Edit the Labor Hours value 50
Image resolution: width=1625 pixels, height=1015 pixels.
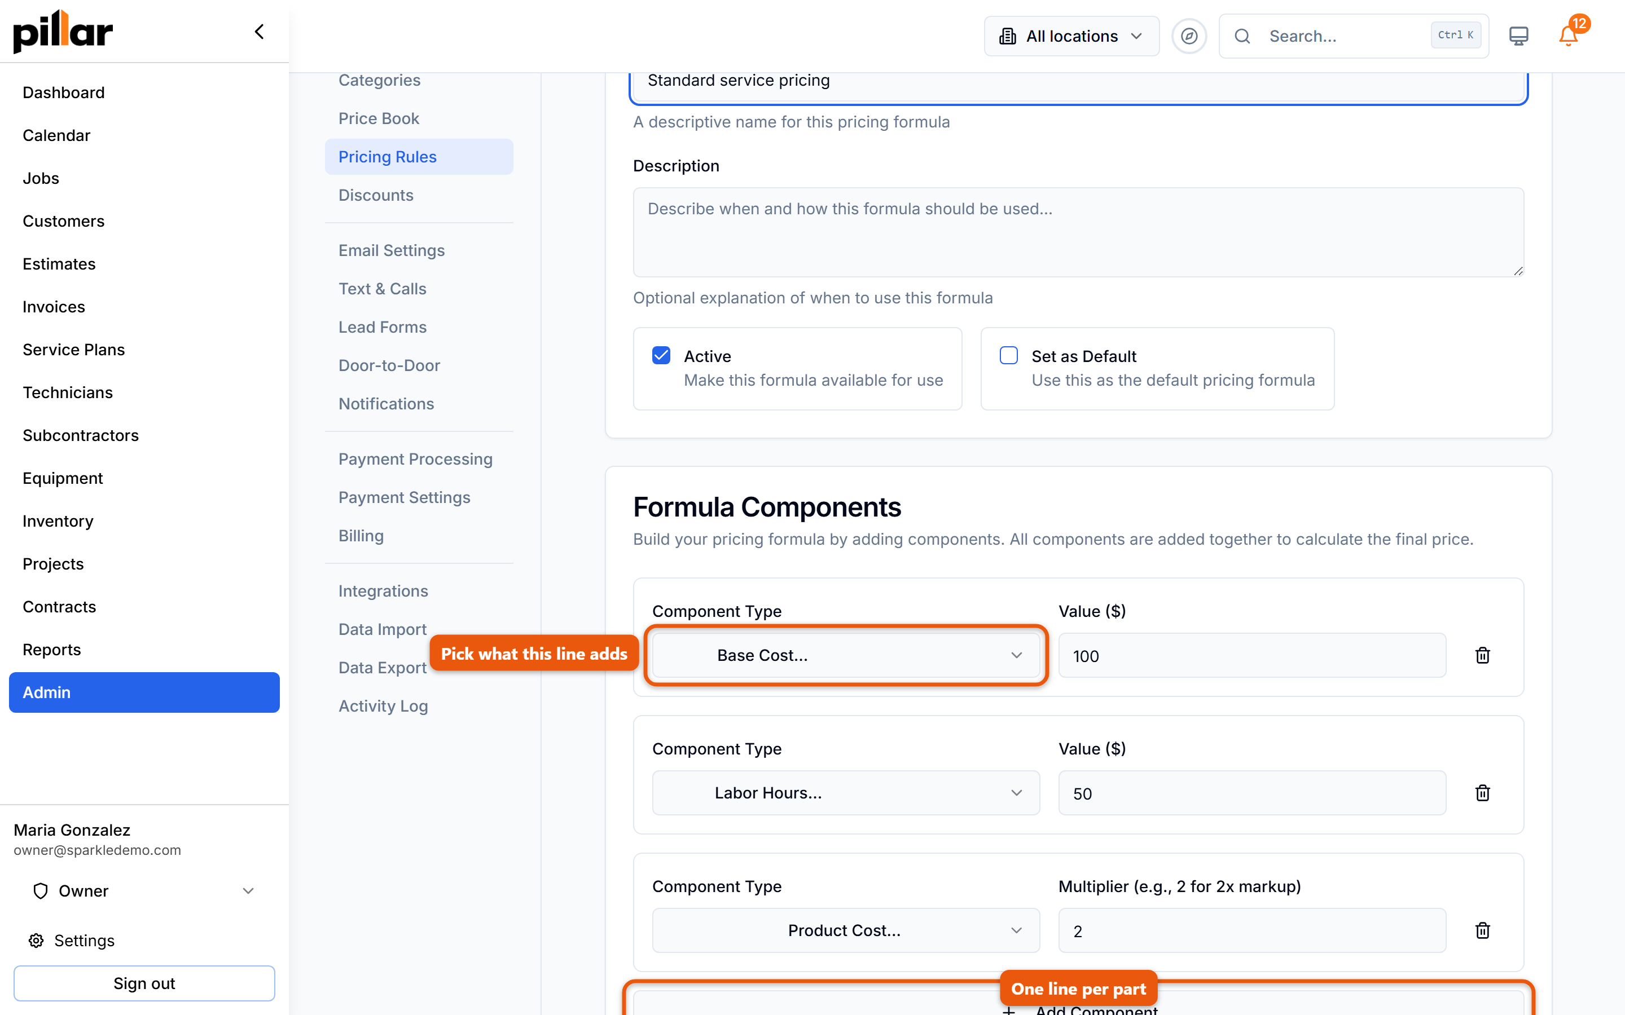click(x=1251, y=793)
